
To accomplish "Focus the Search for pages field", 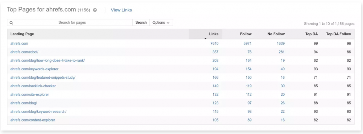I will pyautogui.click(x=70, y=22).
